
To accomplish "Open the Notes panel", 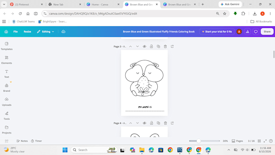I will click(22, 141).
